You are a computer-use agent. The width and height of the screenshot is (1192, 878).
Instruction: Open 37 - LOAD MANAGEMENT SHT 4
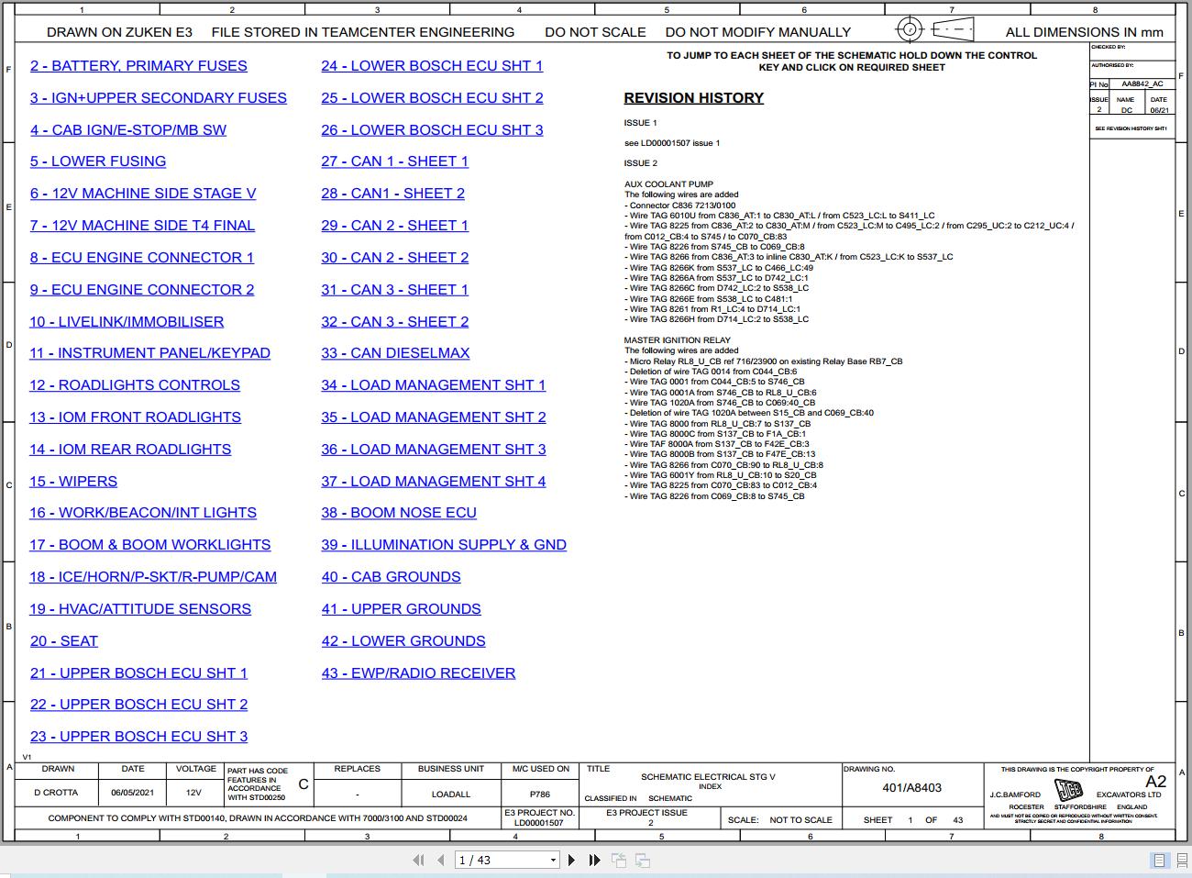pos(434,482)
